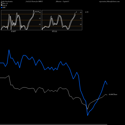The width and height of the screenshot is (125, 125).
Task: Click the 20 axis label in FULL chart
Action: click(x=81, y=24)
